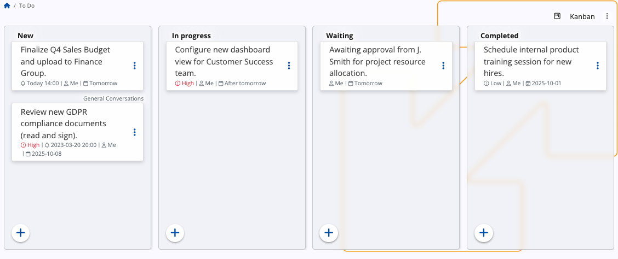Open options for Awaiting approval task
Viewport: 618px width, 259px height.
pos(443,66)
